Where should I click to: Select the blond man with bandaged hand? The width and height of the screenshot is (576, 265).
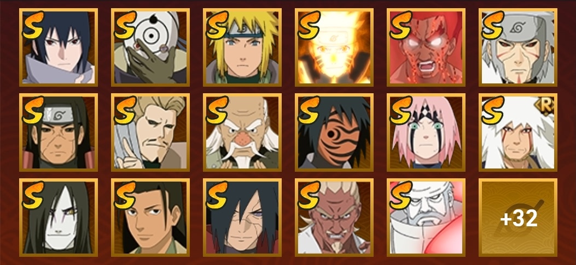(x=150, y=132)
